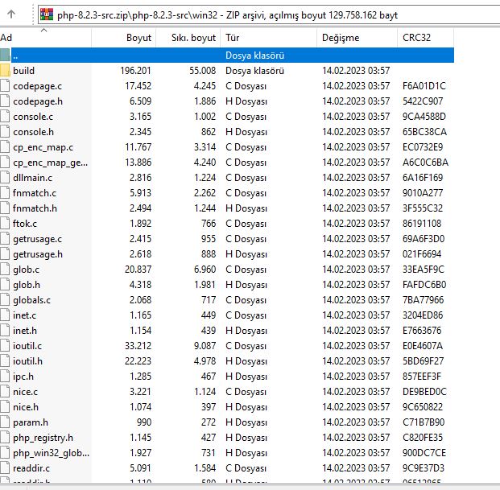Click file icon next to codepage.c
The height and width of the screenshot is (490, 500).
[x=5, y=86]
